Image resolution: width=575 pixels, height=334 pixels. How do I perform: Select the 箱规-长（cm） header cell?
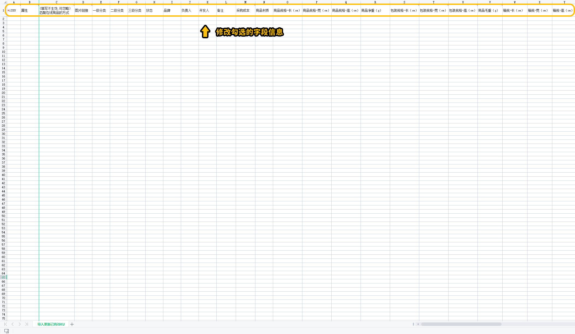point(515,10)
